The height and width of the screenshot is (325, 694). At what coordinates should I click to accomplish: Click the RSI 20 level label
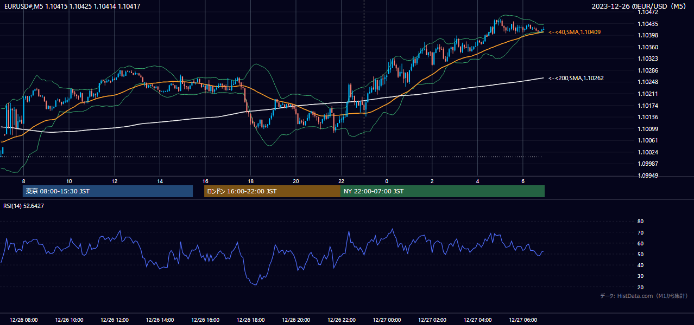click(x=640, y=287)
